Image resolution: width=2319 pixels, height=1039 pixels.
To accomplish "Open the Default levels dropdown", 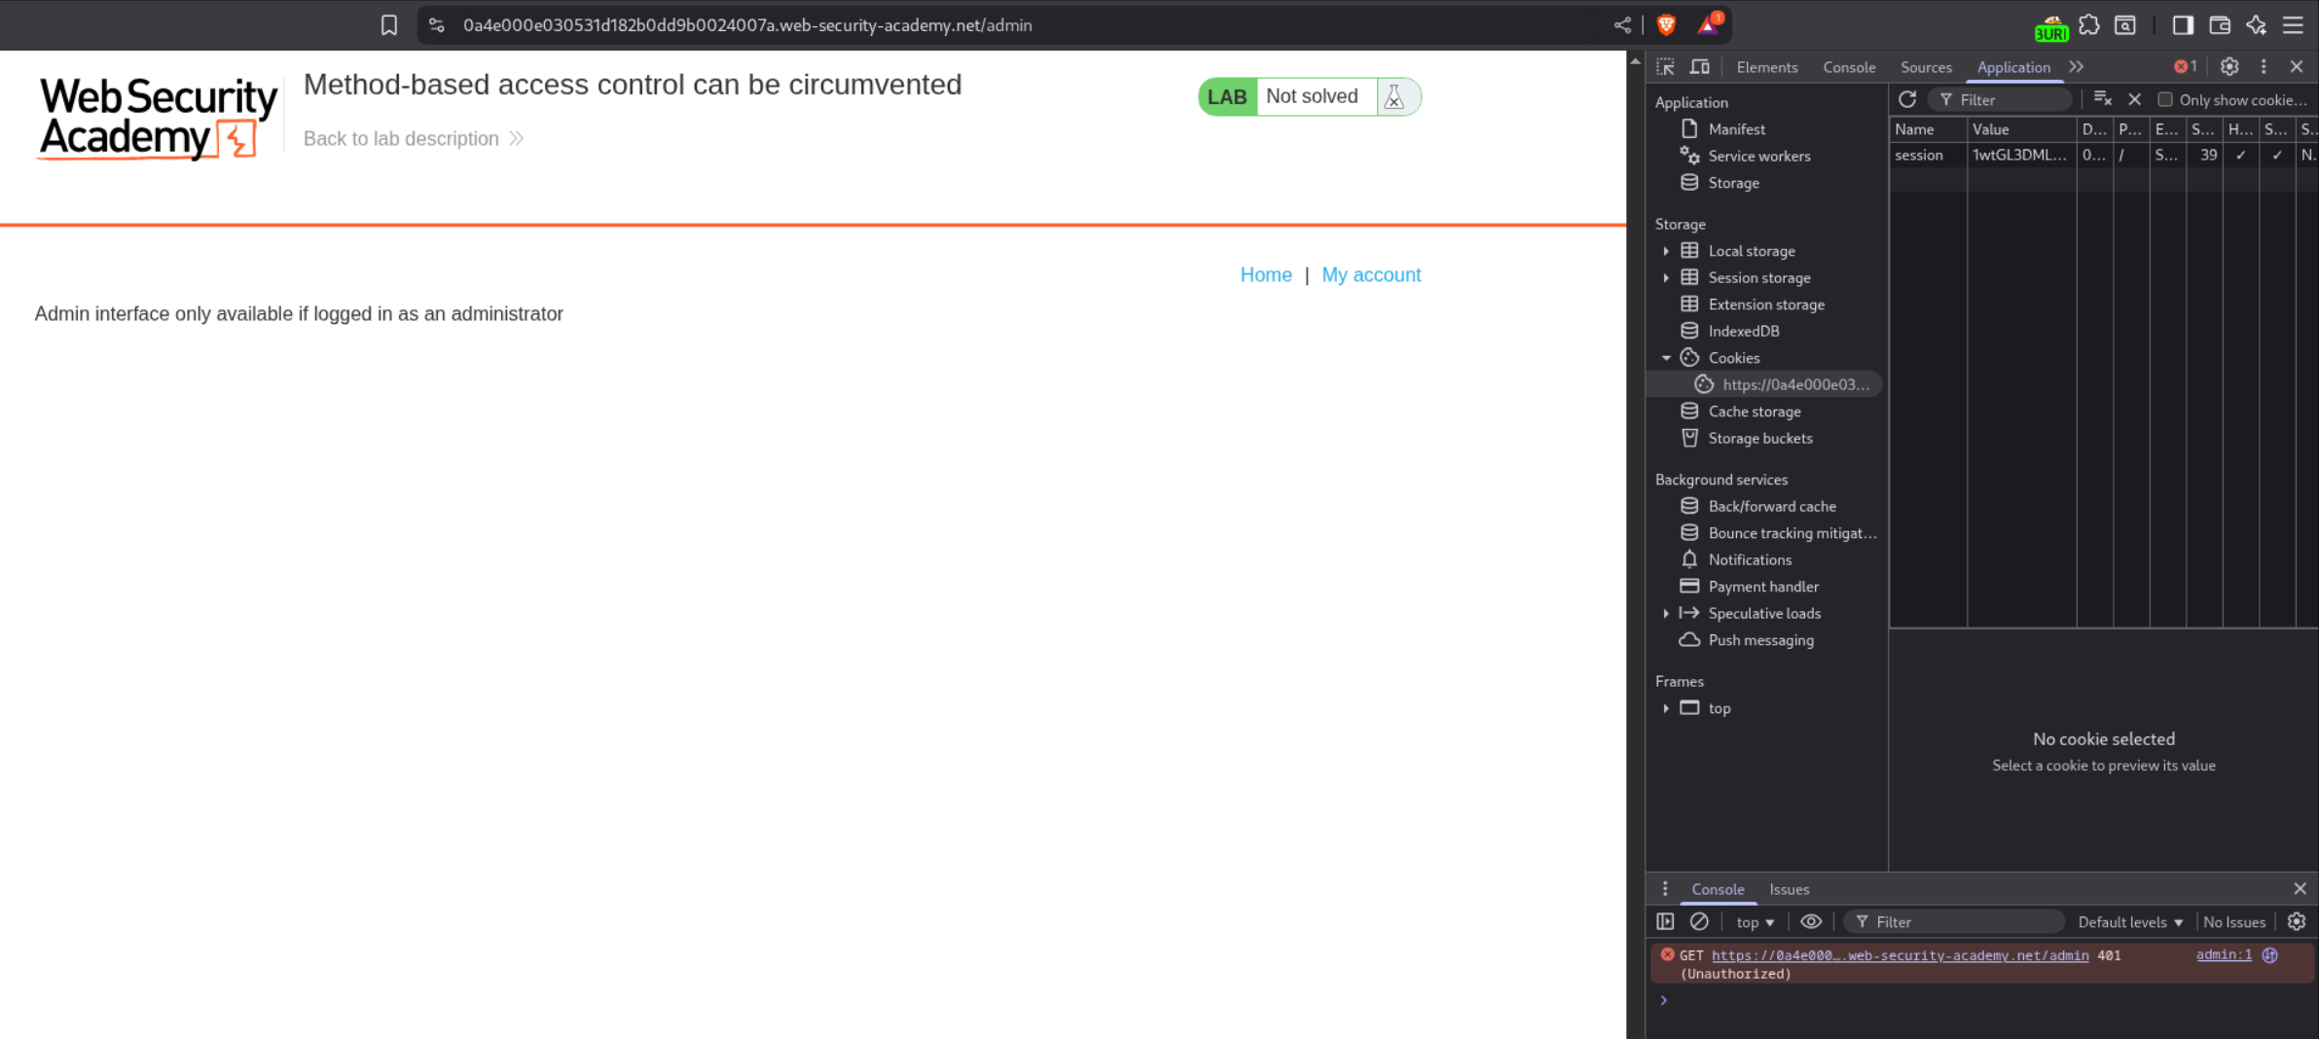I will click(2129, 922).
